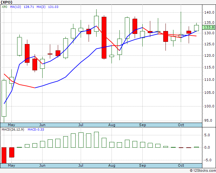Click the 130.0 price axis label
This screenshot has height=173, width=216.
(x=209, y=33)
